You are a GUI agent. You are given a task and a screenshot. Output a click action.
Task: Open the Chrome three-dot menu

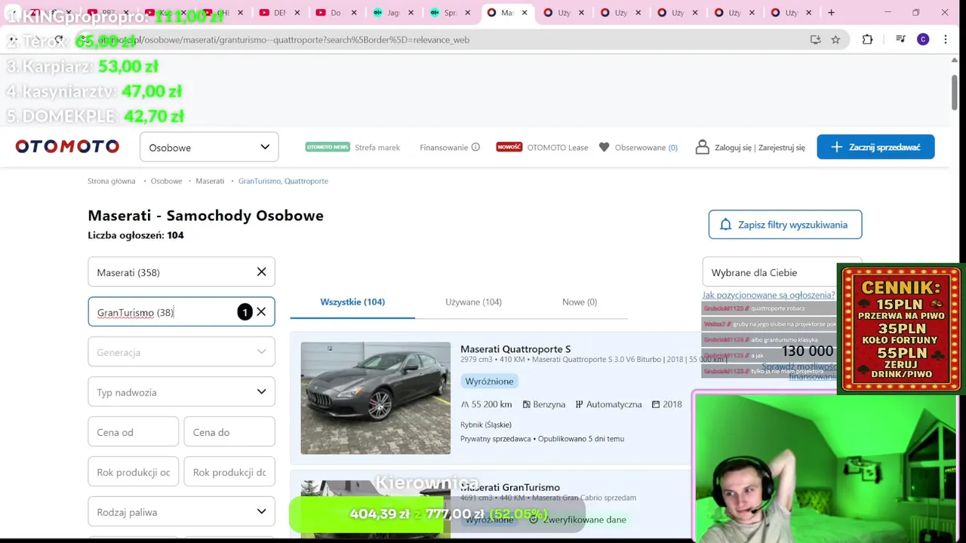coord(946,39)
